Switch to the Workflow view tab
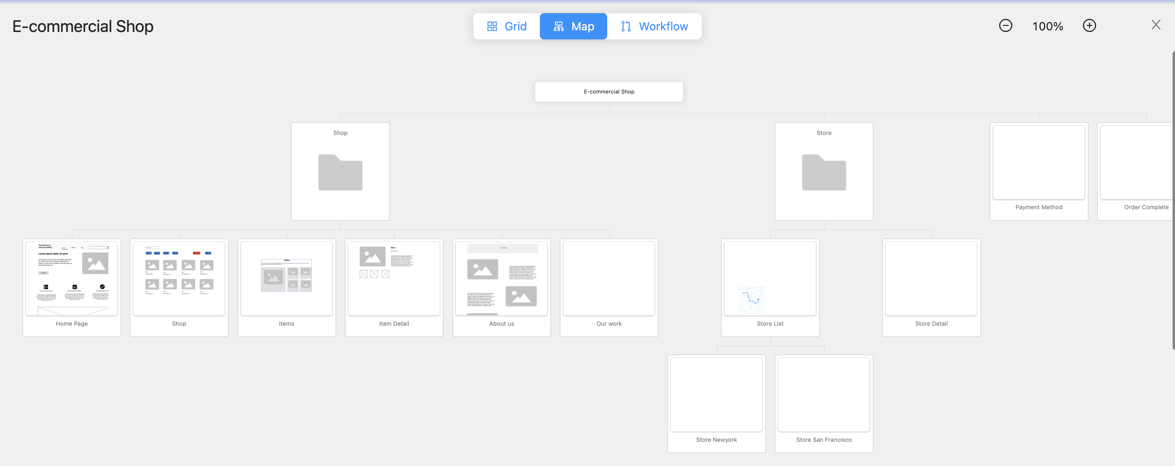The height and width of the screenshot is (466, 1175). pyautogui.click(x=654, y=26)
